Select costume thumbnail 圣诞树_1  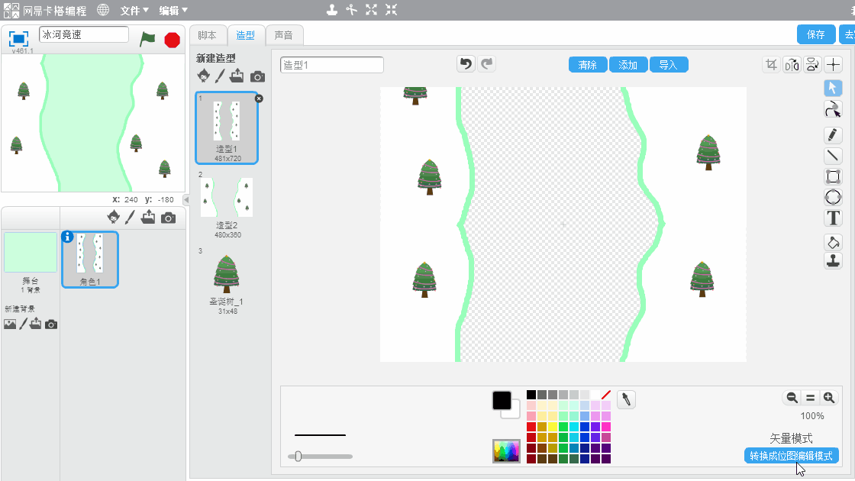tap(227, 282)
